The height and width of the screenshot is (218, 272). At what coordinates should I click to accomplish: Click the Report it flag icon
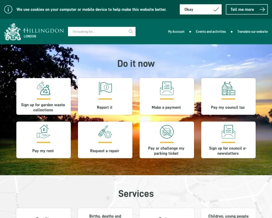click(105, 88)
